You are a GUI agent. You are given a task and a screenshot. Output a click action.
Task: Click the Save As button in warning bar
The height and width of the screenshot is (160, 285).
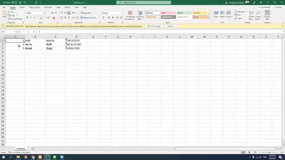point(171,26)
